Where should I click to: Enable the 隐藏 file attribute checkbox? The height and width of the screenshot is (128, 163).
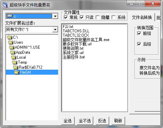coord(98,17)
